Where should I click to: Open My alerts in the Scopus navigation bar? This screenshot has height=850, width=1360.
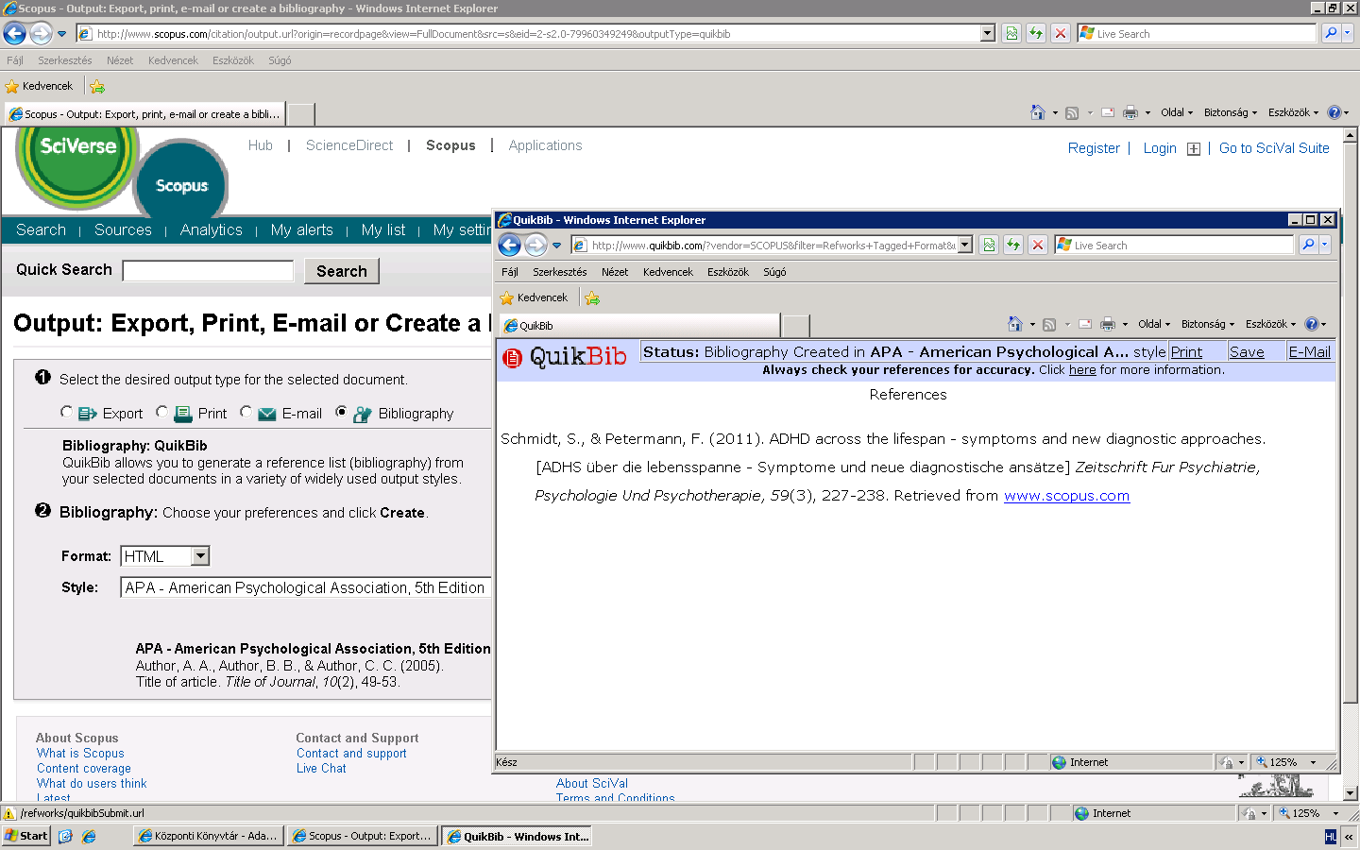[301, 229]
